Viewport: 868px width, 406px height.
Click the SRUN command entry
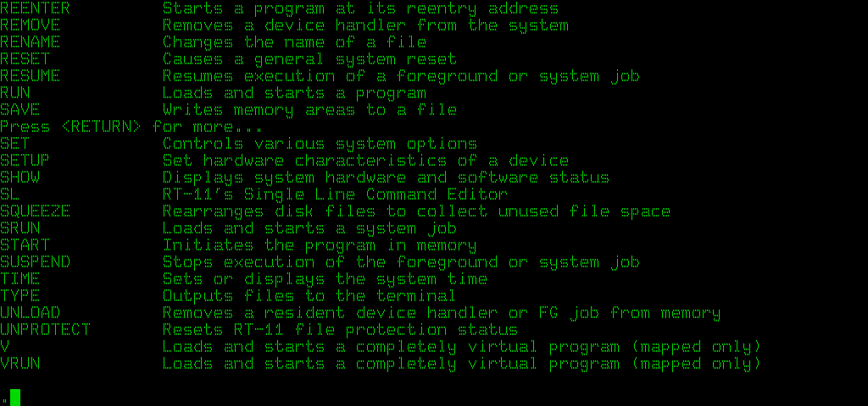(19, 228)
